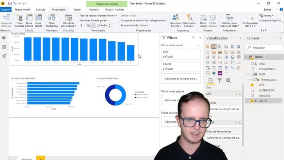Image resolution: width=284 pixels, height=160 pixels.
Task: Switch to Dados / Analisar tab
Action: pos(114,9)
